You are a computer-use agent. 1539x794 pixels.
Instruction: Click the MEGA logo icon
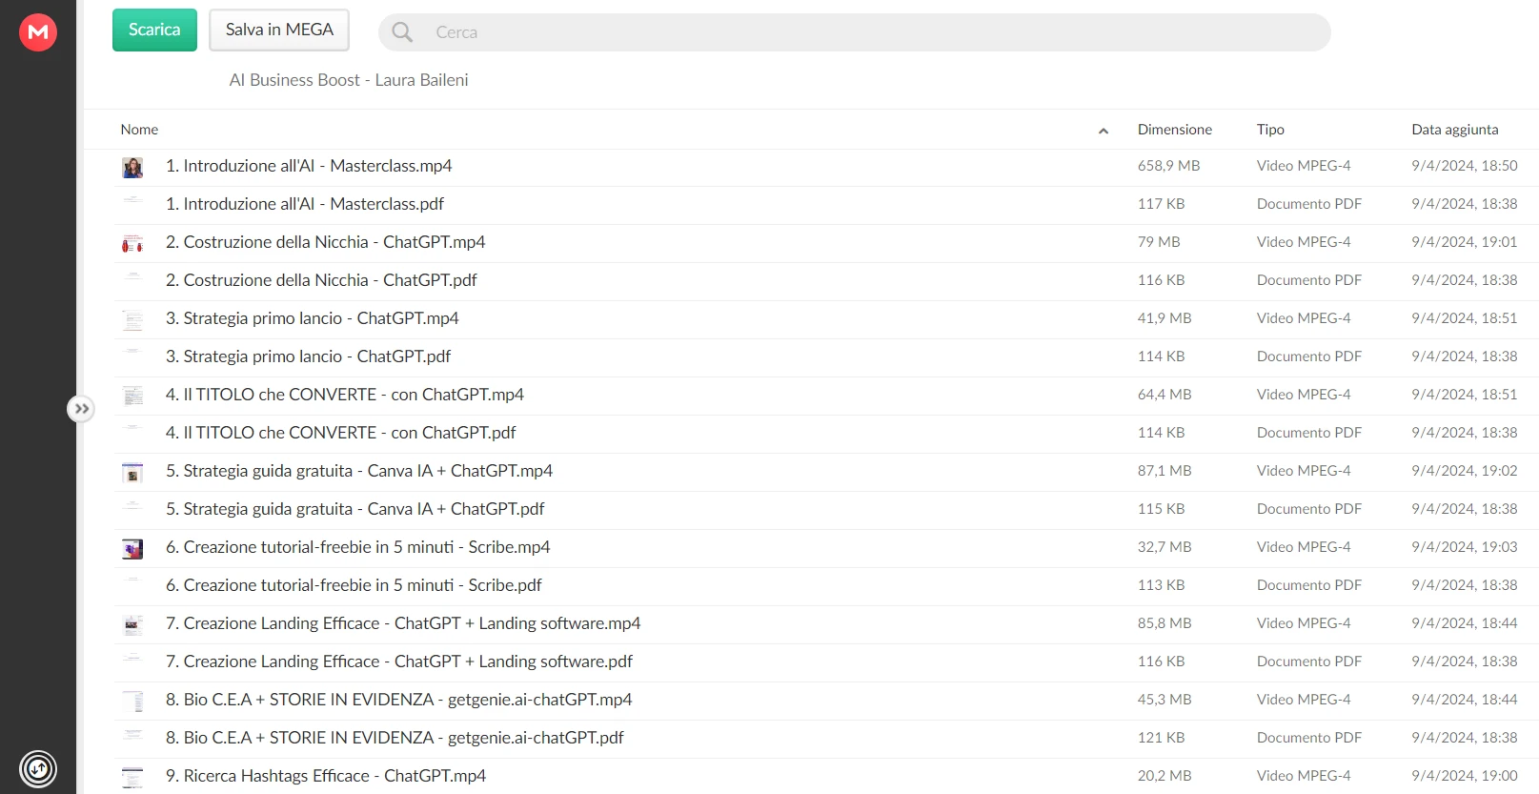pos(38,32)
